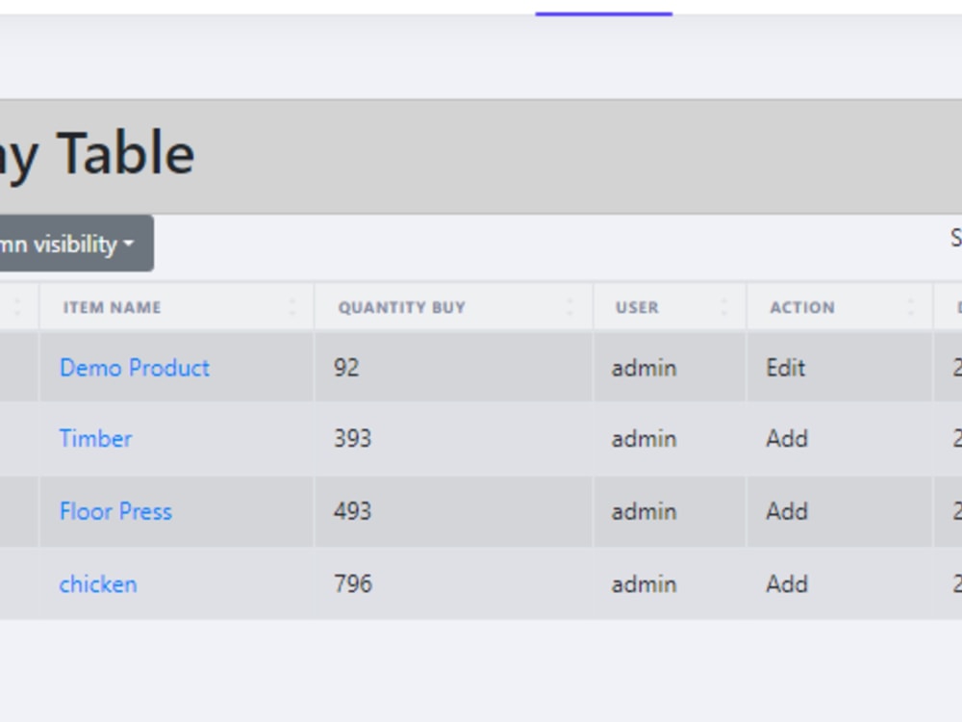This screenshot has width=962, height=722.
Task: Select admin in chicken row
Action: tap(644, 584)
